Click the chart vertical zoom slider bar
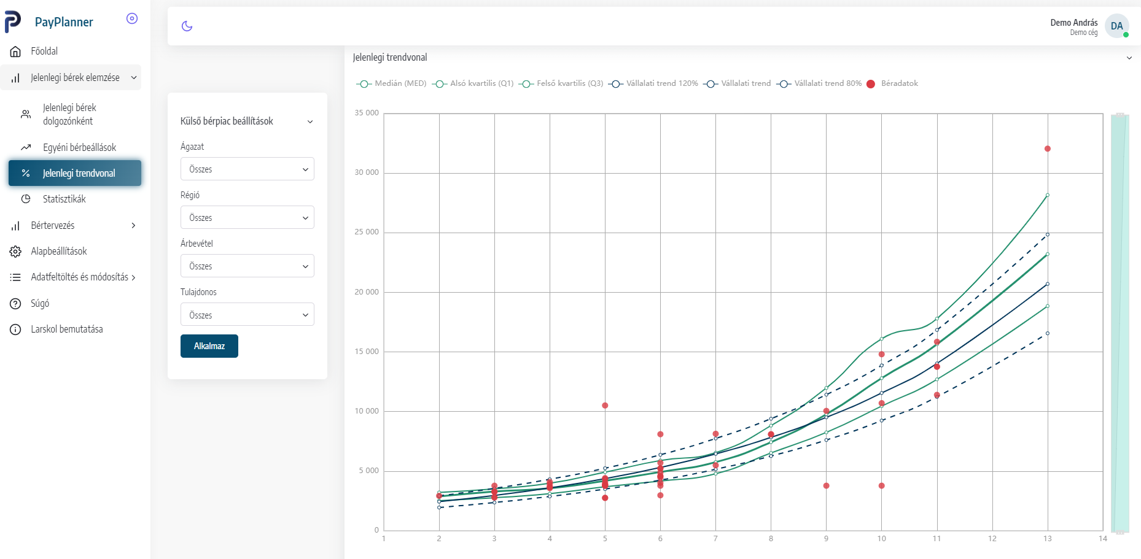1141x559 pixels. [x=1120, y=323]
